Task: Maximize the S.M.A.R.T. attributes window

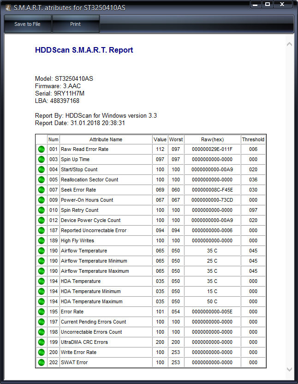Action: [x=267, y=5]
